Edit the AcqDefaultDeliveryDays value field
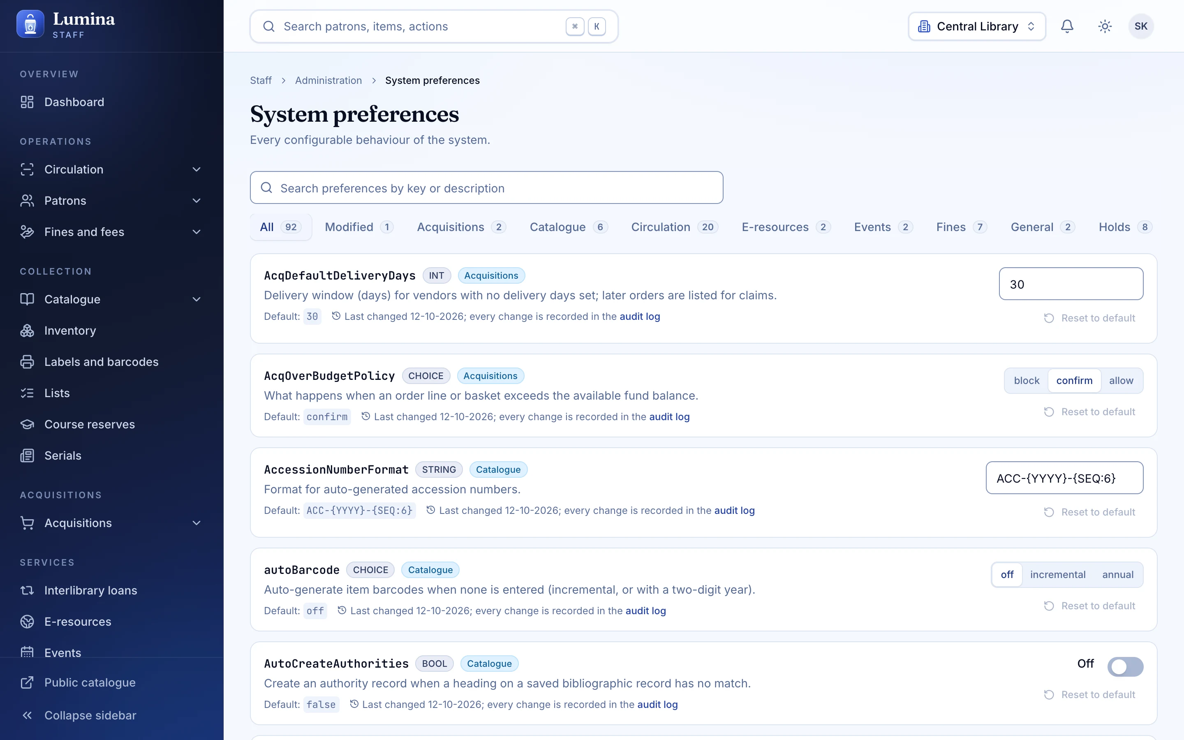The width and height of the screenshot is (1184, 740). tap(1071, 284)
